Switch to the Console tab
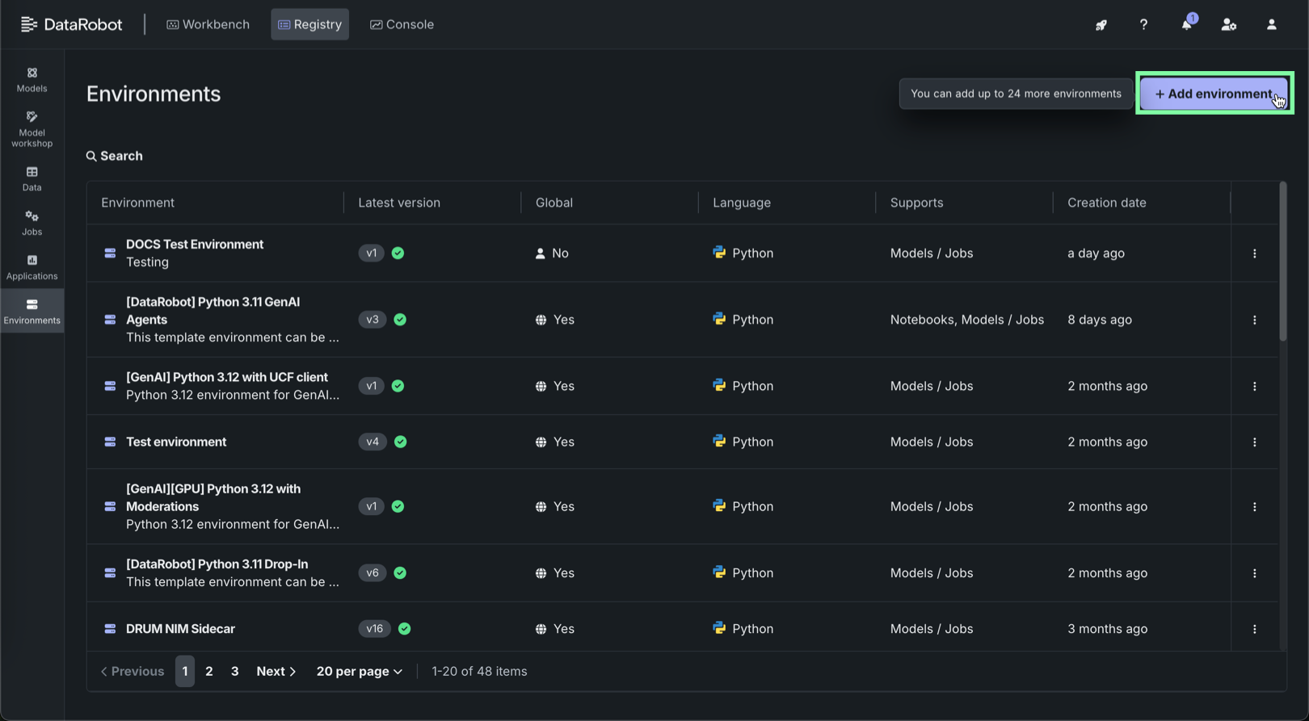 pos(402,24)
